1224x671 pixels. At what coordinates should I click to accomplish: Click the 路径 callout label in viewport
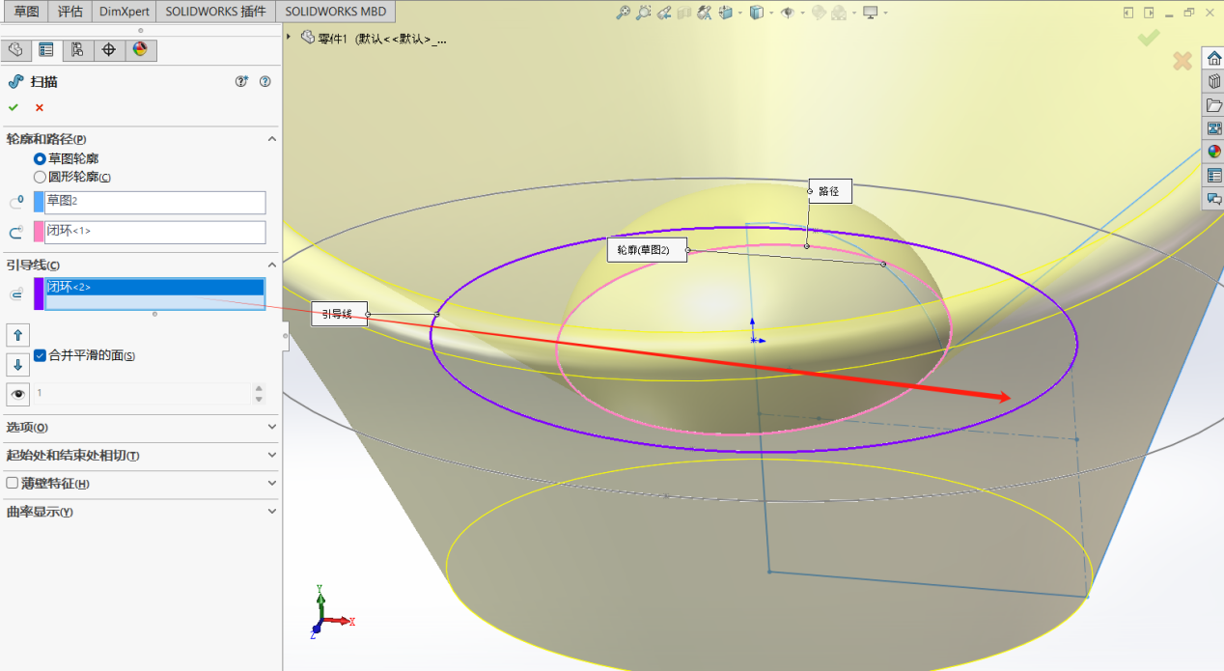[829, 191]
